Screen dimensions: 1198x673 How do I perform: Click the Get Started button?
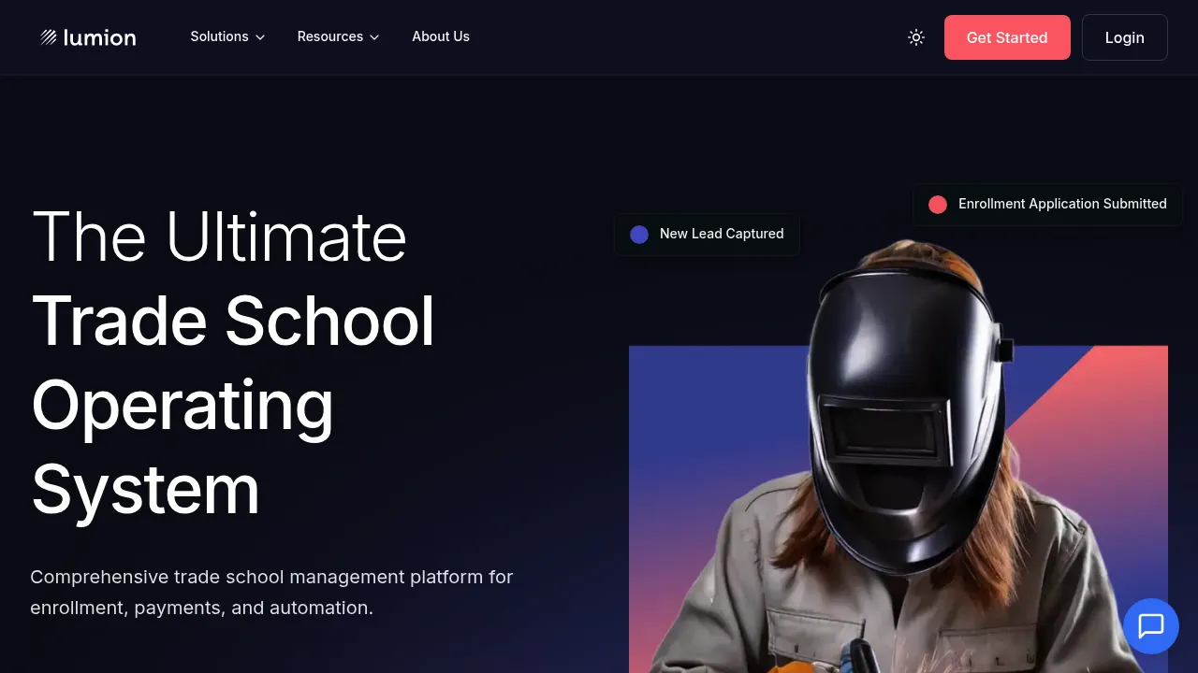tap(1007, 37)
